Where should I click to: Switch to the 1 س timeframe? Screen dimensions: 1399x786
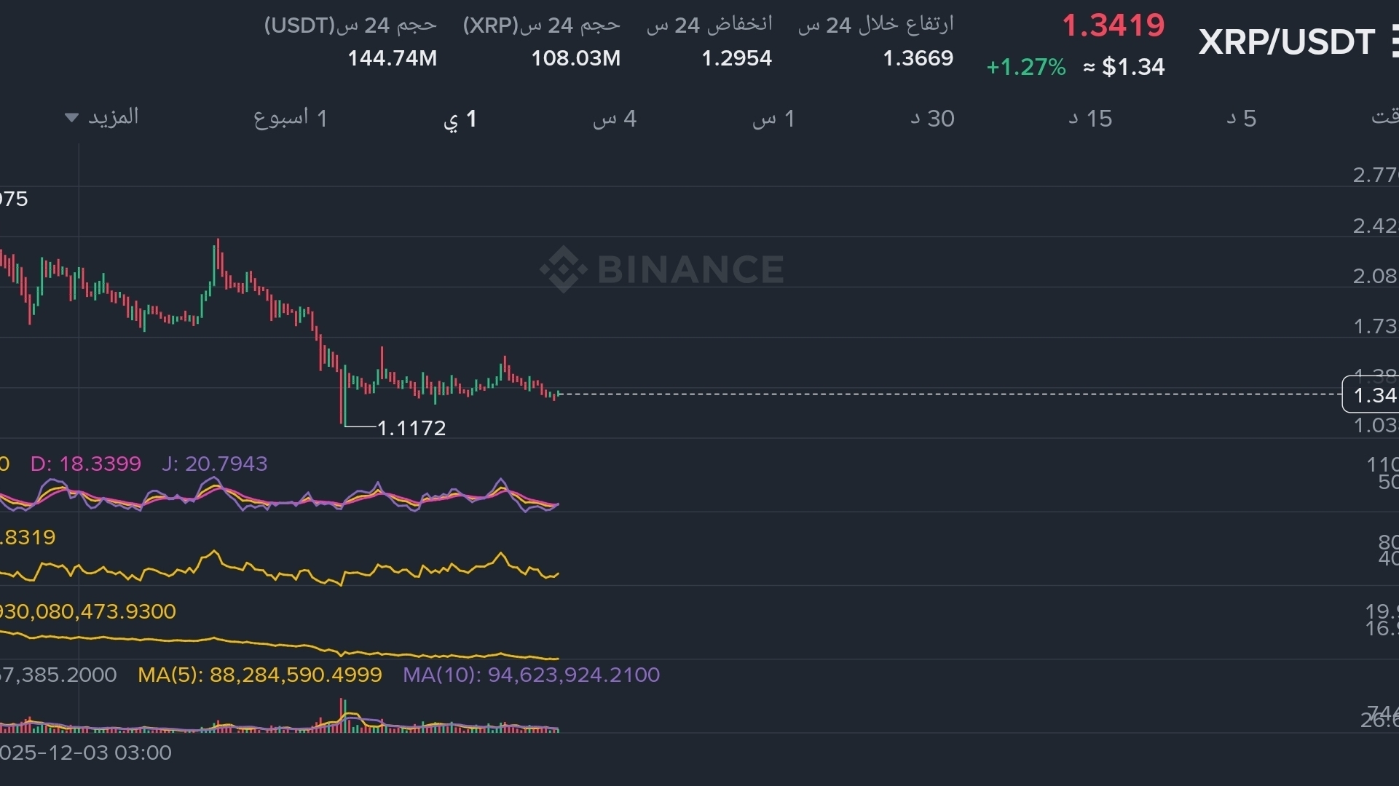coord(773,119)
